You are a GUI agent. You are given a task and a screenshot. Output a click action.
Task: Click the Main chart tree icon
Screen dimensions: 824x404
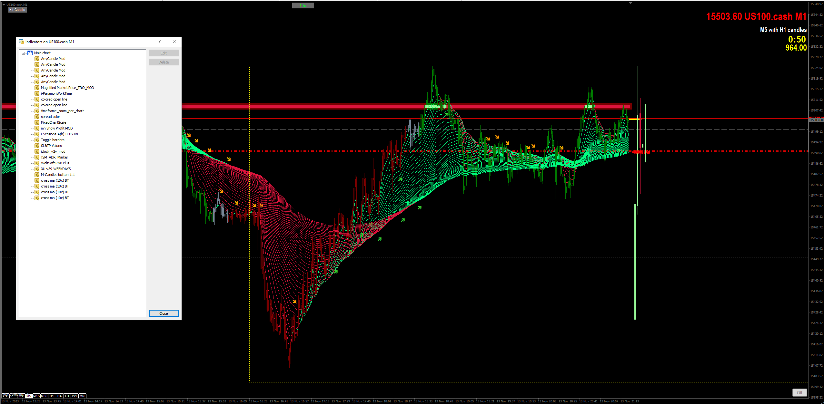(30, 53)
